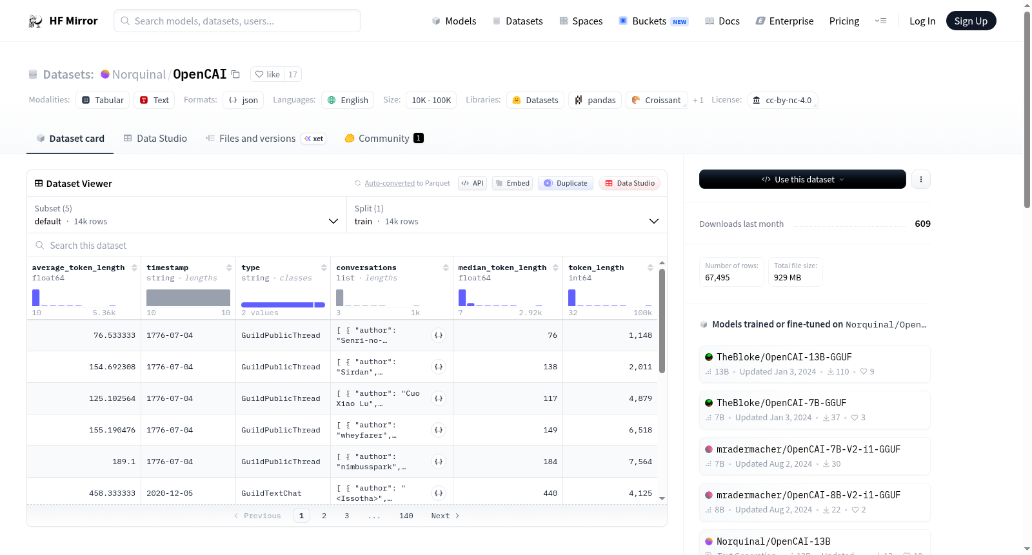The width and height of the screenshot is (1032, 555).
Task: Go to Models in top navigation
Action: (454, 21)
